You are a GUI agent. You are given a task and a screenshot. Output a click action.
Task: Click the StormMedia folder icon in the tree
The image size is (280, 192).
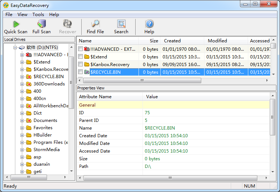pos(29,150)
